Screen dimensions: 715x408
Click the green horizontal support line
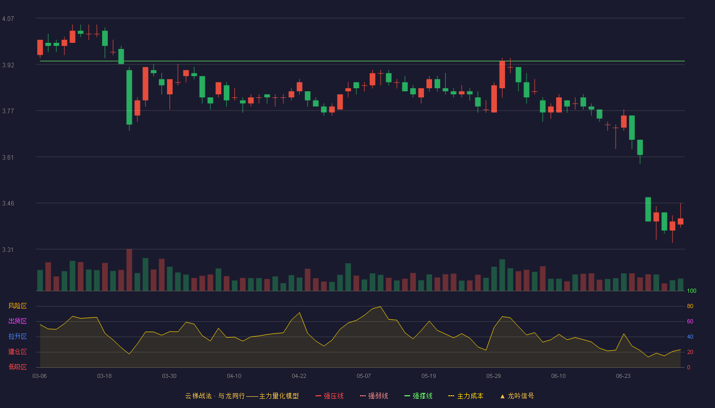362,61
